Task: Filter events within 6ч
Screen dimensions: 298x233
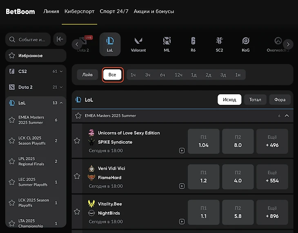Action: (162, 75)
